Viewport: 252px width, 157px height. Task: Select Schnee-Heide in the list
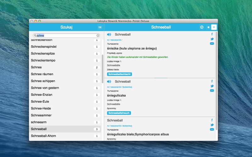click(65, 108)
